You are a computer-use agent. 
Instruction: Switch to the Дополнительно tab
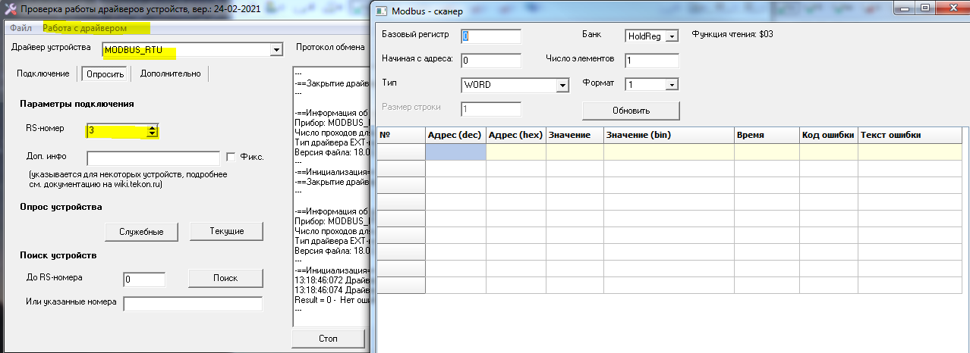pos(170,73)
